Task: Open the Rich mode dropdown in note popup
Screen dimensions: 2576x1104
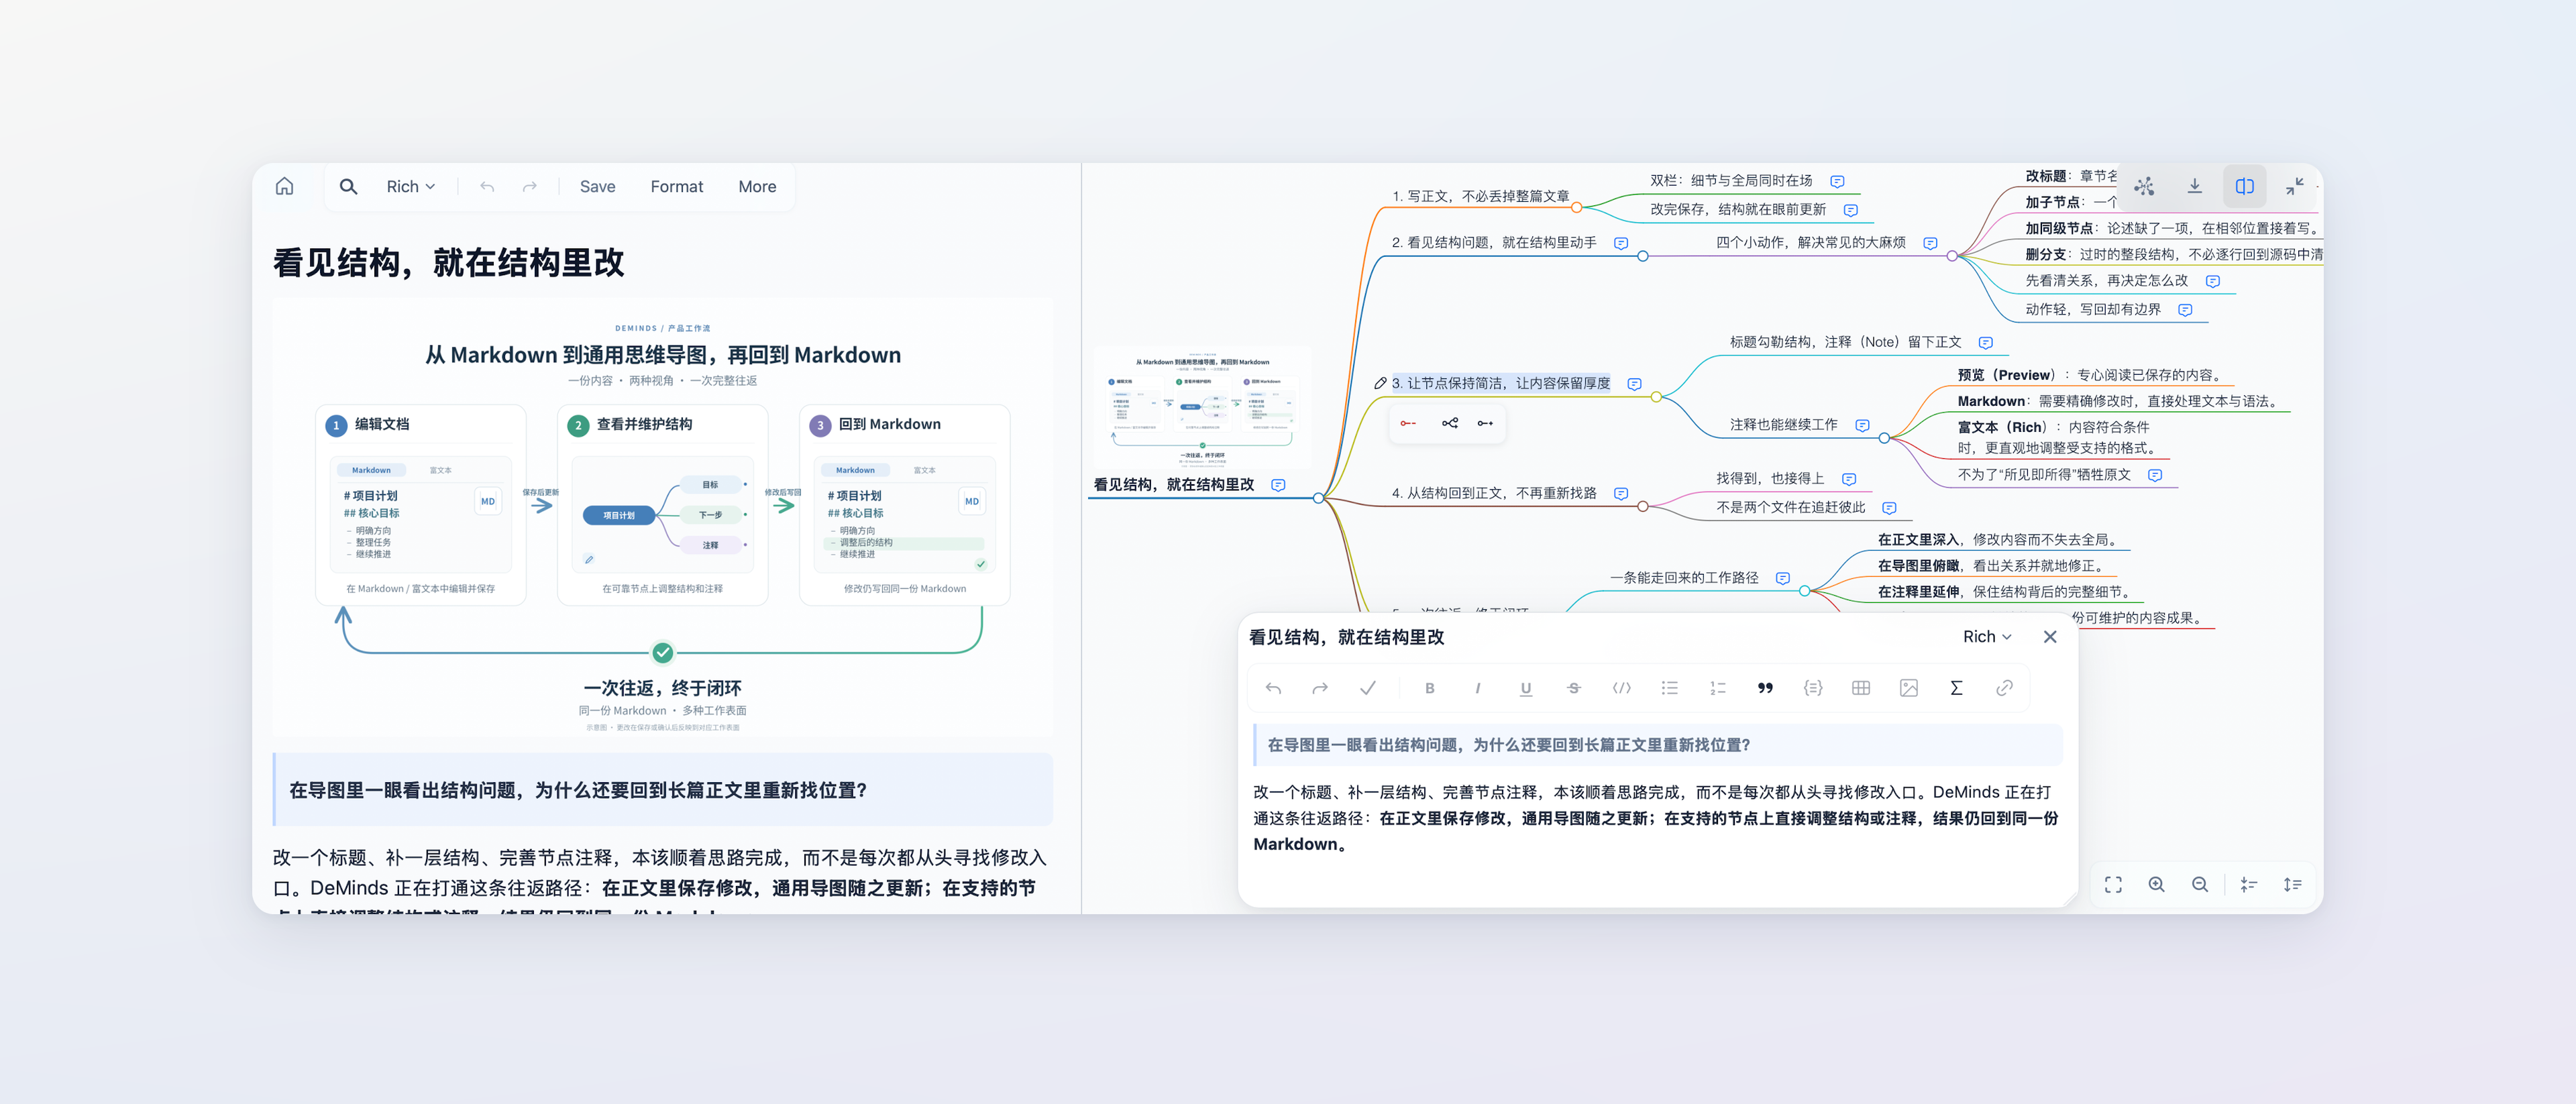Action: tap(1987, 637)
